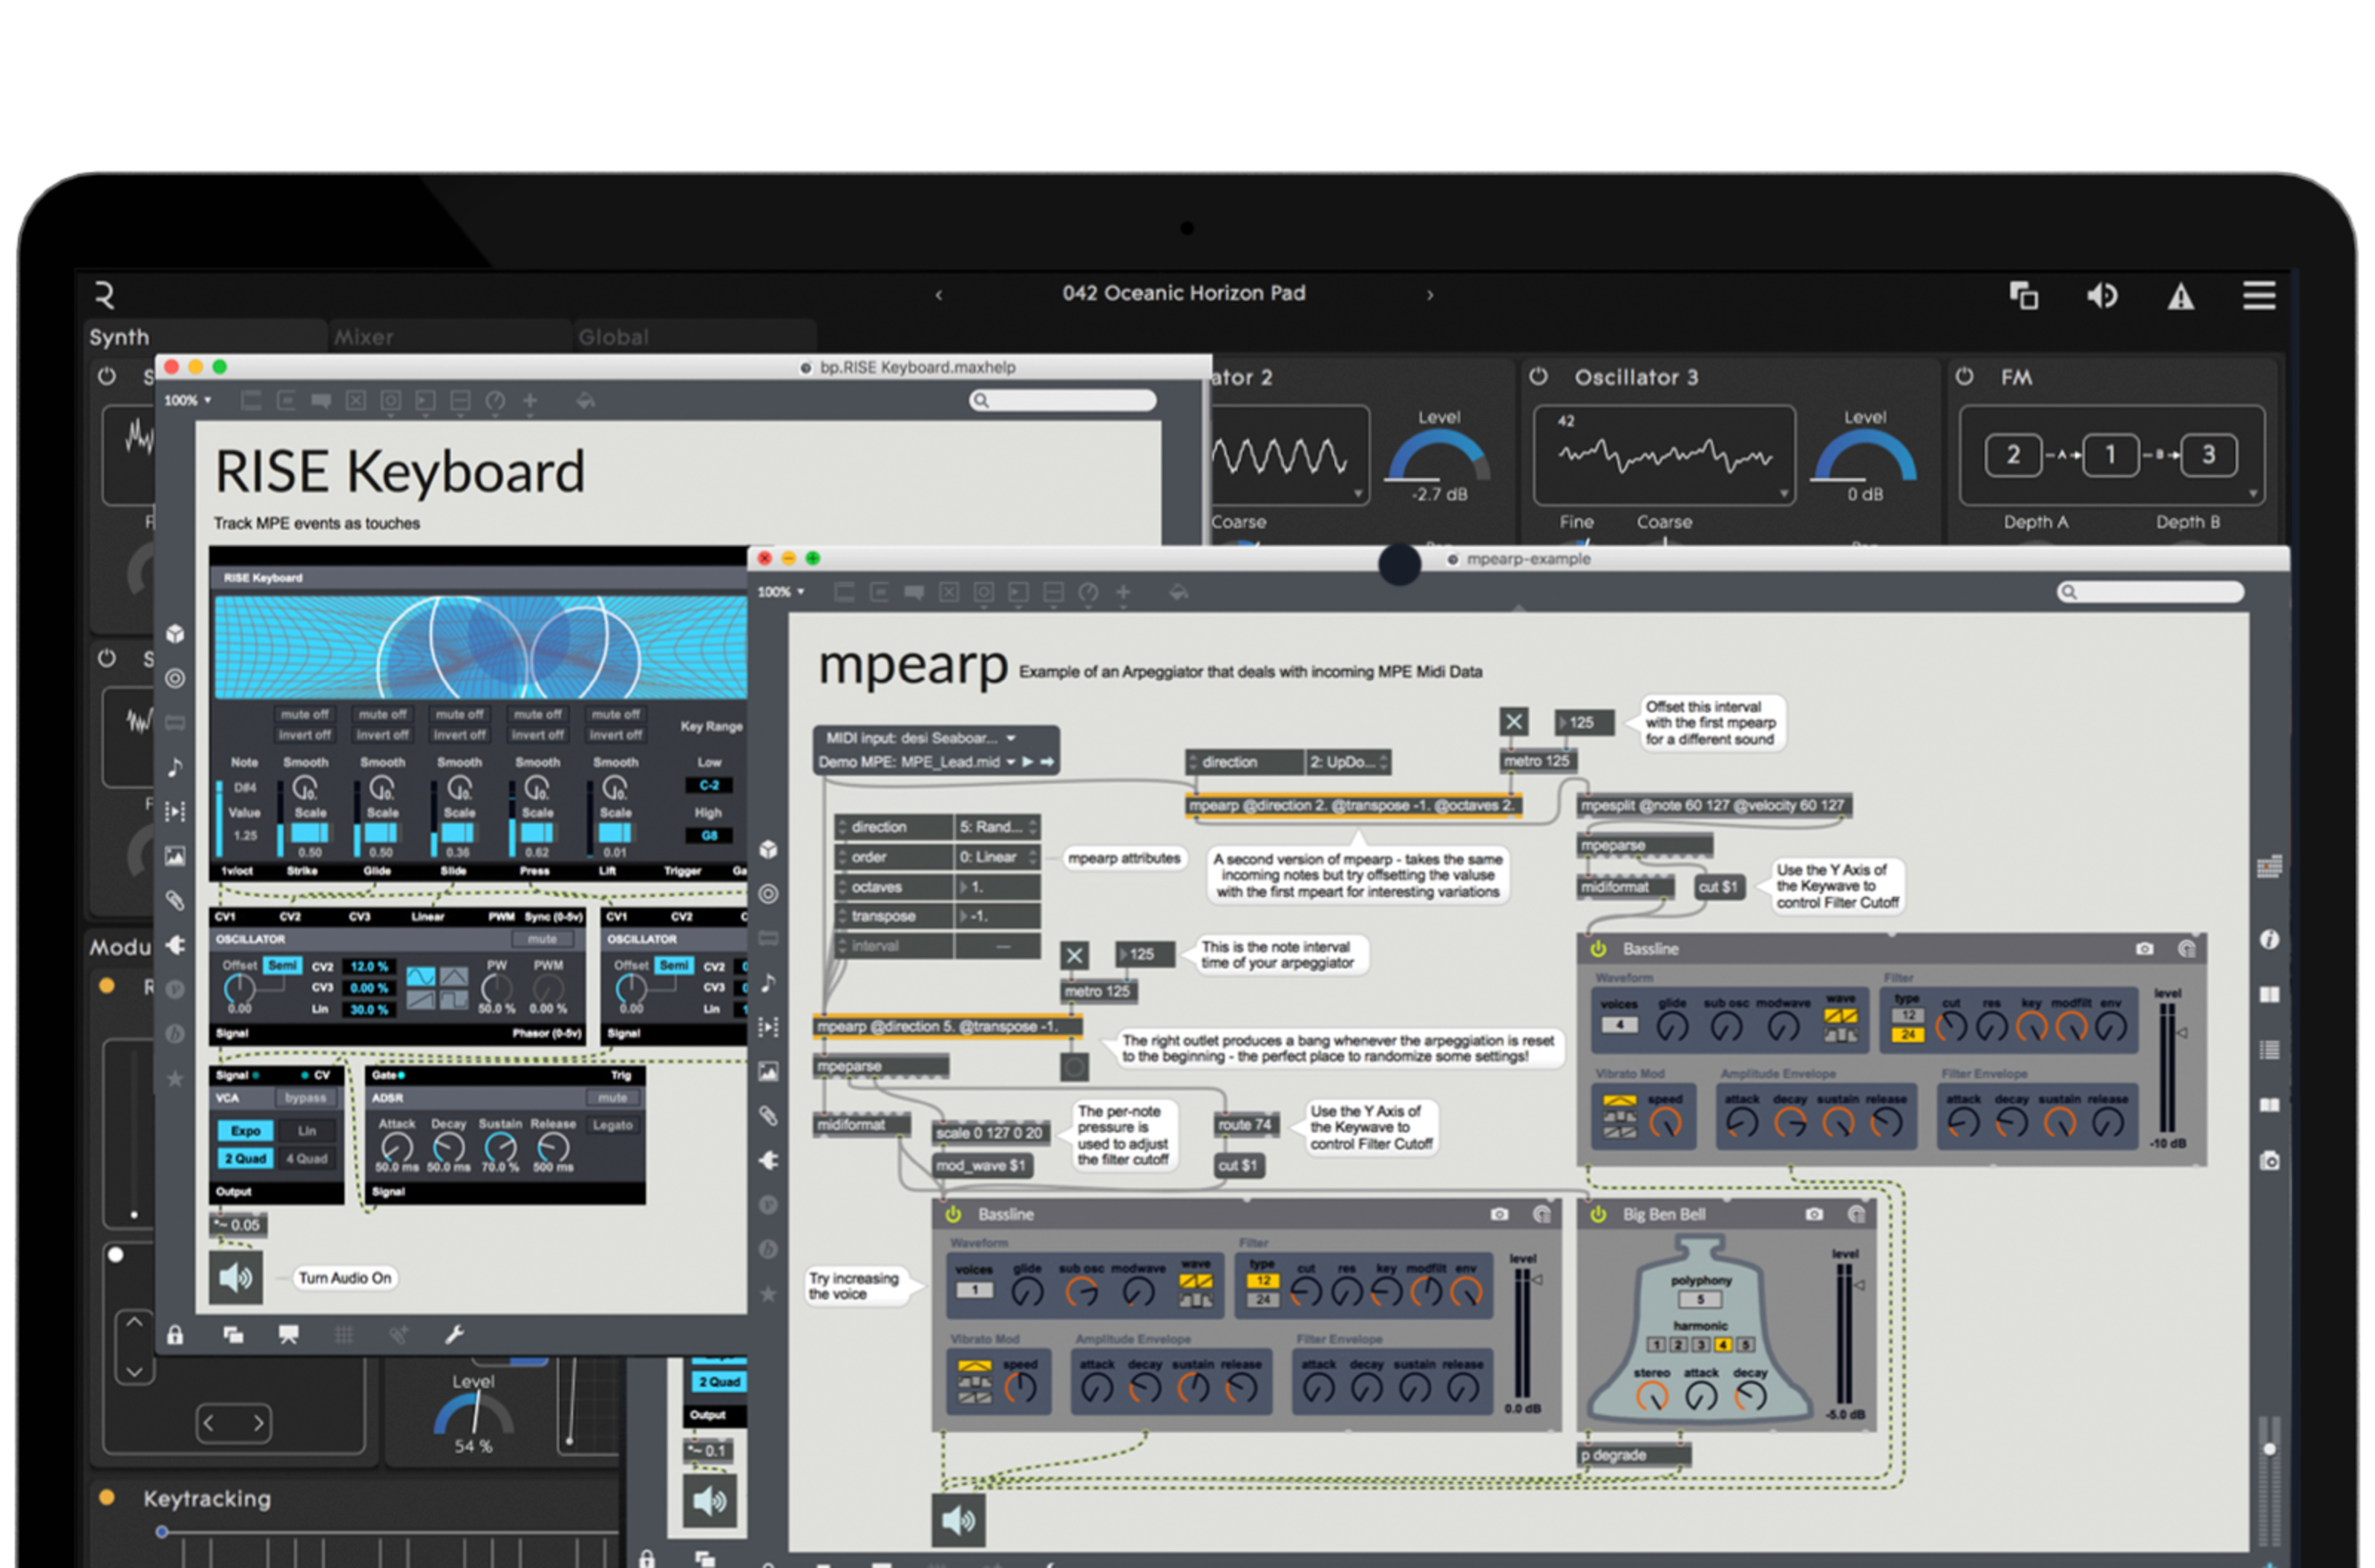
Task: Click the warning triangle icon in top bar
Action: (2180, 296)
